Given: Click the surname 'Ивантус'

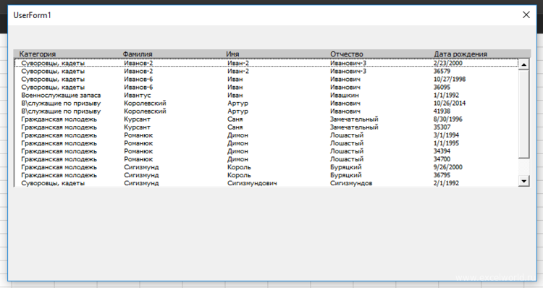Looking at the screenshot, I should tap(138, 96).
